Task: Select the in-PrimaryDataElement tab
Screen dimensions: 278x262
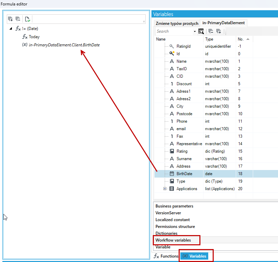Action: (224, 23)
